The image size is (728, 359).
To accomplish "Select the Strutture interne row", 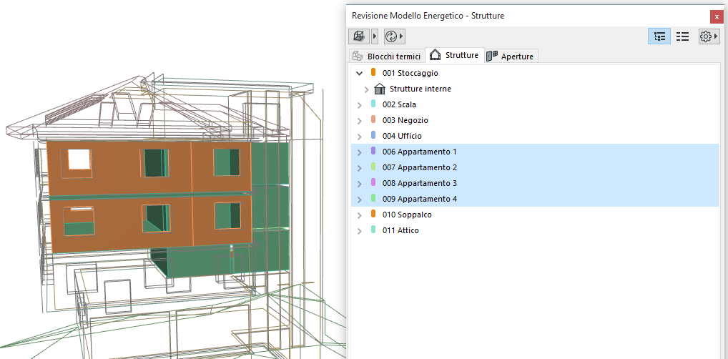I will coord(535,89).
